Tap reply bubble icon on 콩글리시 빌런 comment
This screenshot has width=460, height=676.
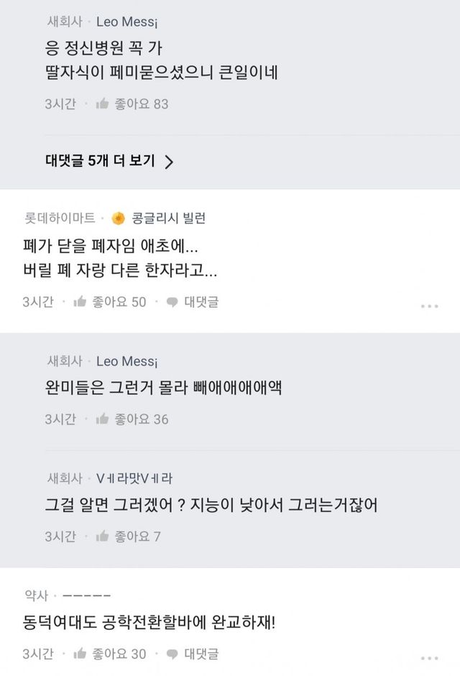(172, 302)
